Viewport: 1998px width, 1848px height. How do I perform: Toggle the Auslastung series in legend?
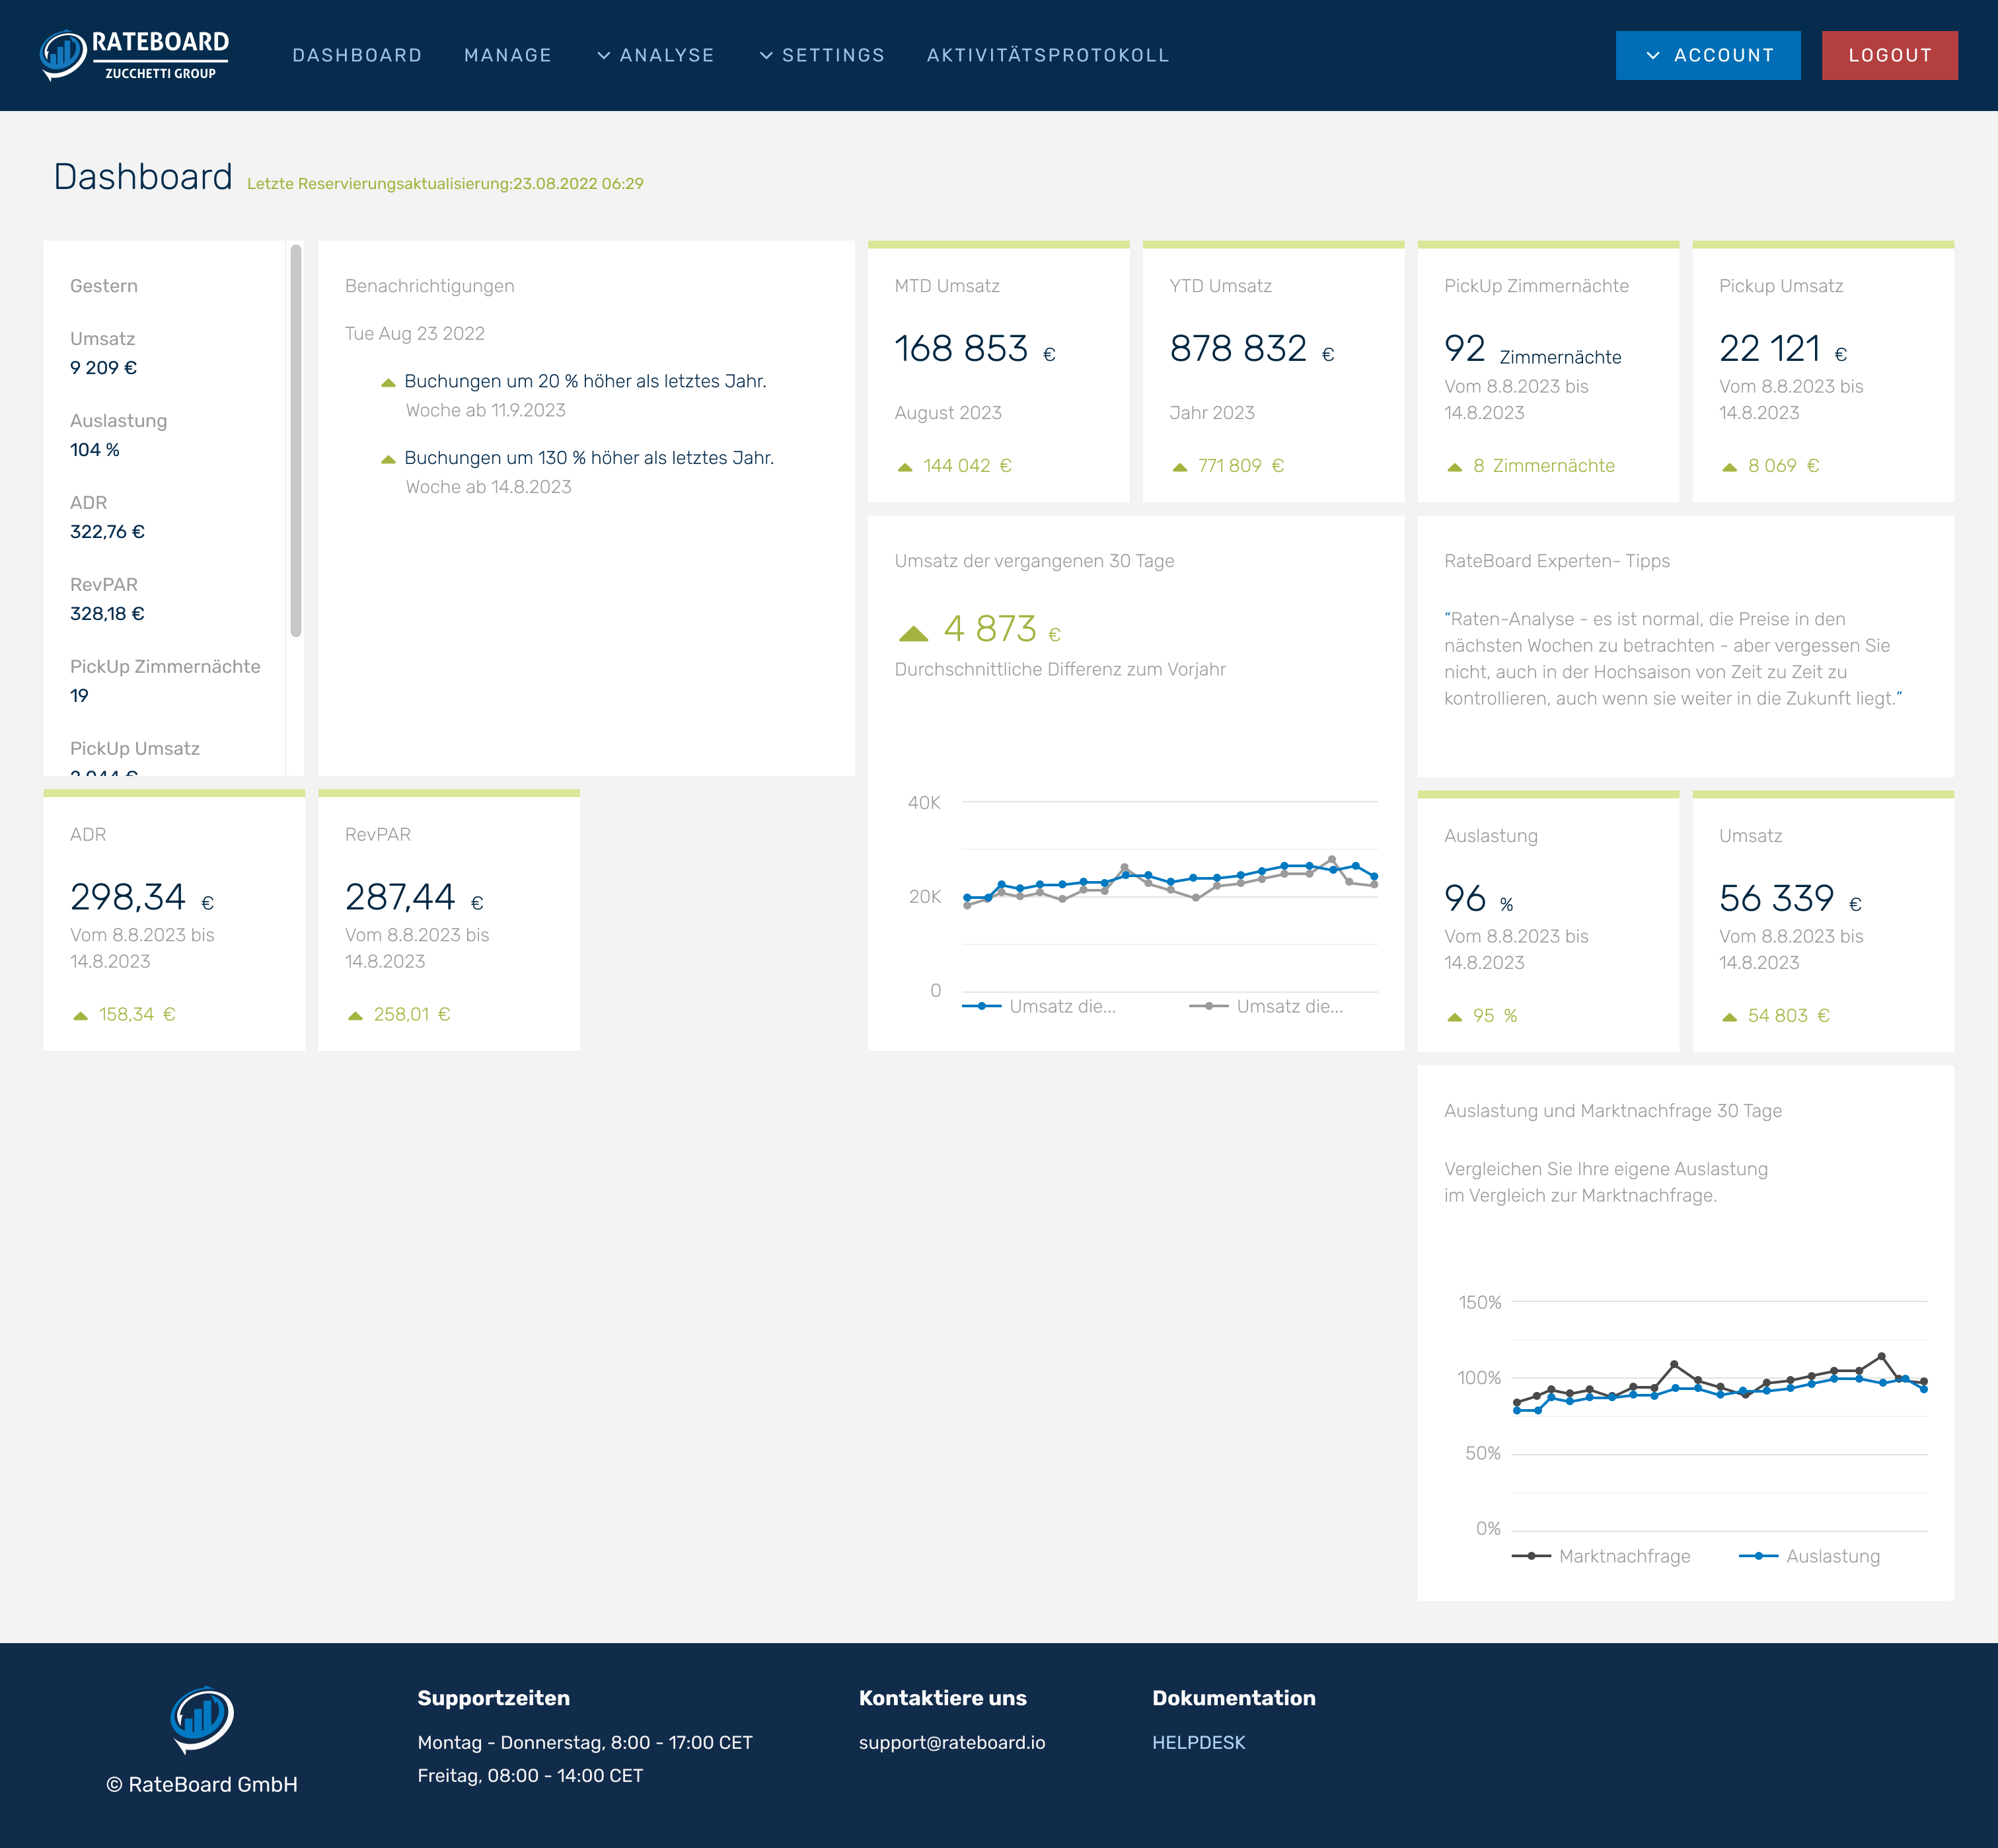[x=1809, y=1556]
